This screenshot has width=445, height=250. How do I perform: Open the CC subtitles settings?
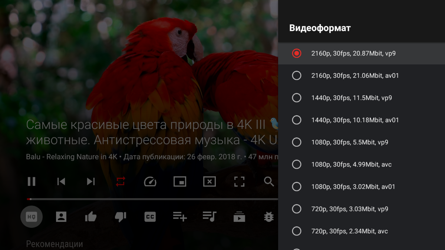pos(150,217)
